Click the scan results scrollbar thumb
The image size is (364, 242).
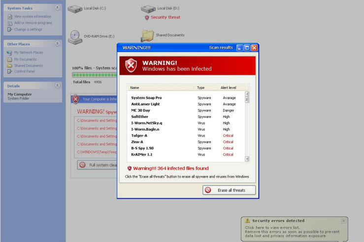coord(247,100)
